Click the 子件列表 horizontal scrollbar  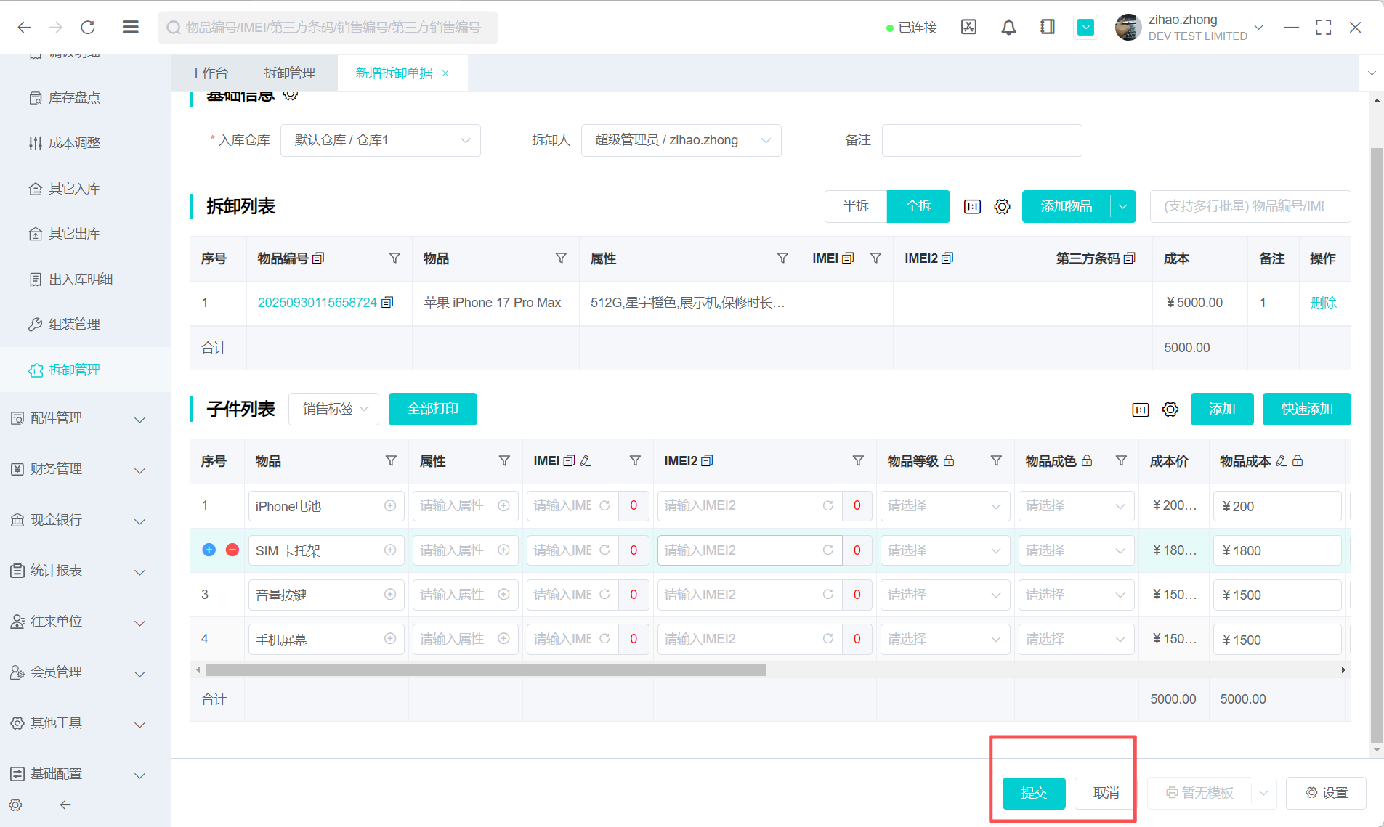[485, 670]
